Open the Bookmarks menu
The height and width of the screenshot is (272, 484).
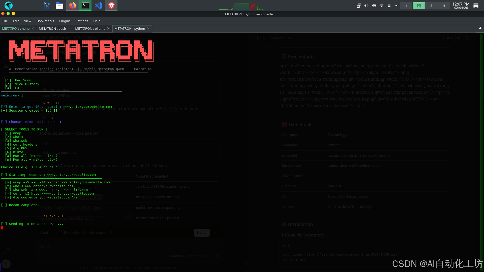[45, 21]
